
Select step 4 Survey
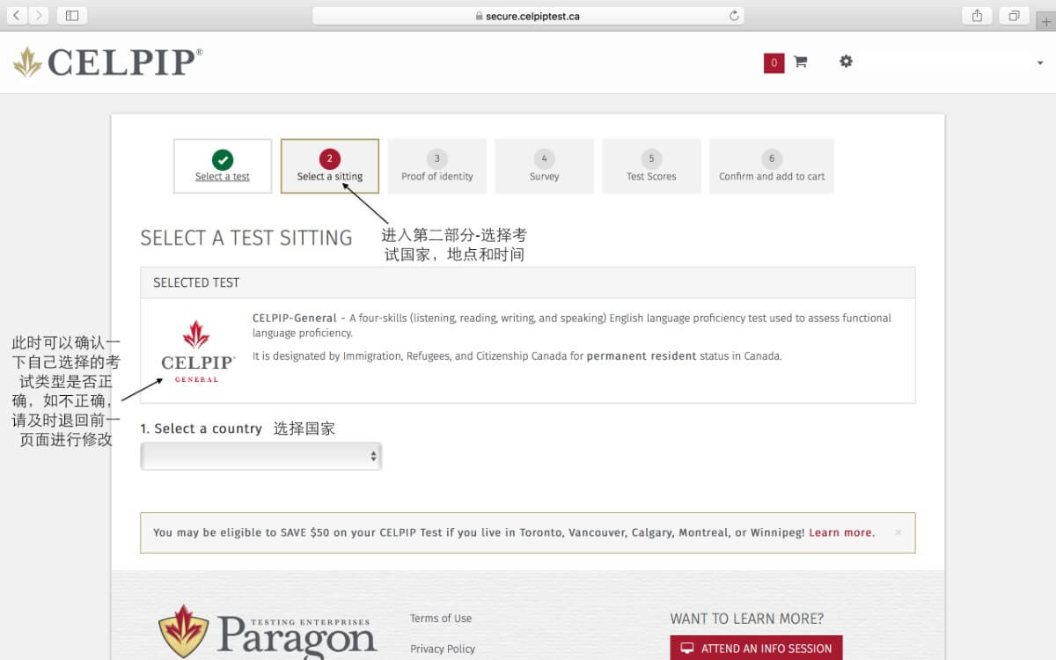(x=544, y=165)
